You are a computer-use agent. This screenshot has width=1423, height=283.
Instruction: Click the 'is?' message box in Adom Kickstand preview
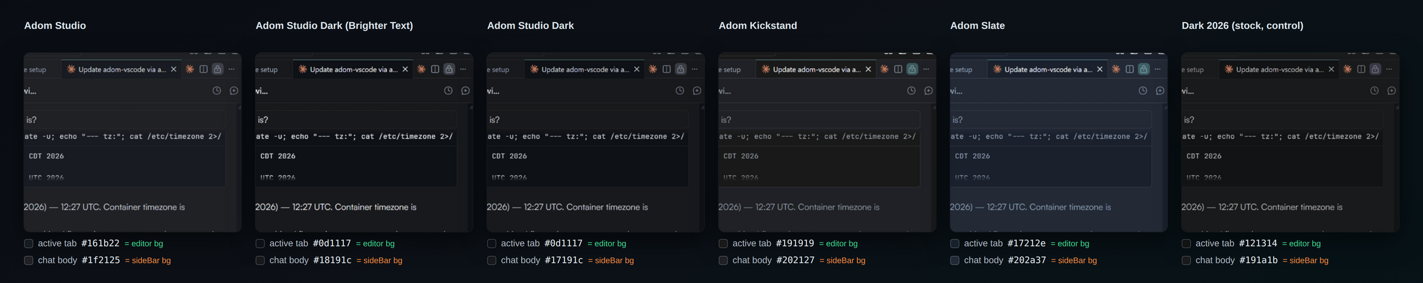(819, 119)
